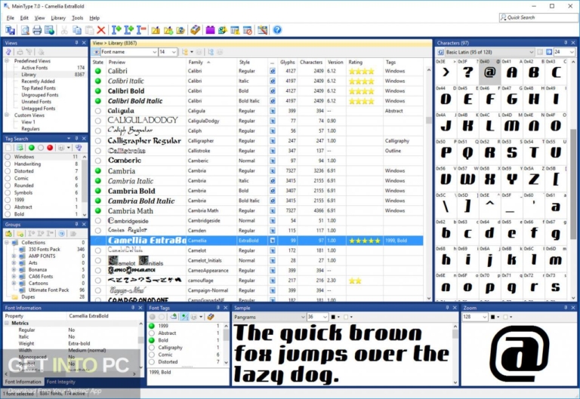Open the File menu
Screen dimensions: 580x399
pyautogui.click(x=11, y=18)
